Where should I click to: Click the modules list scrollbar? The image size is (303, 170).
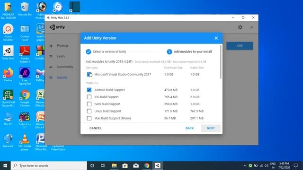point(221,62)
